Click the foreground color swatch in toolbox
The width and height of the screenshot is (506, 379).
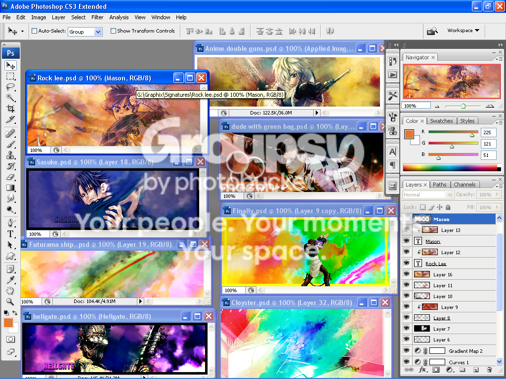[x=8, y=323]
